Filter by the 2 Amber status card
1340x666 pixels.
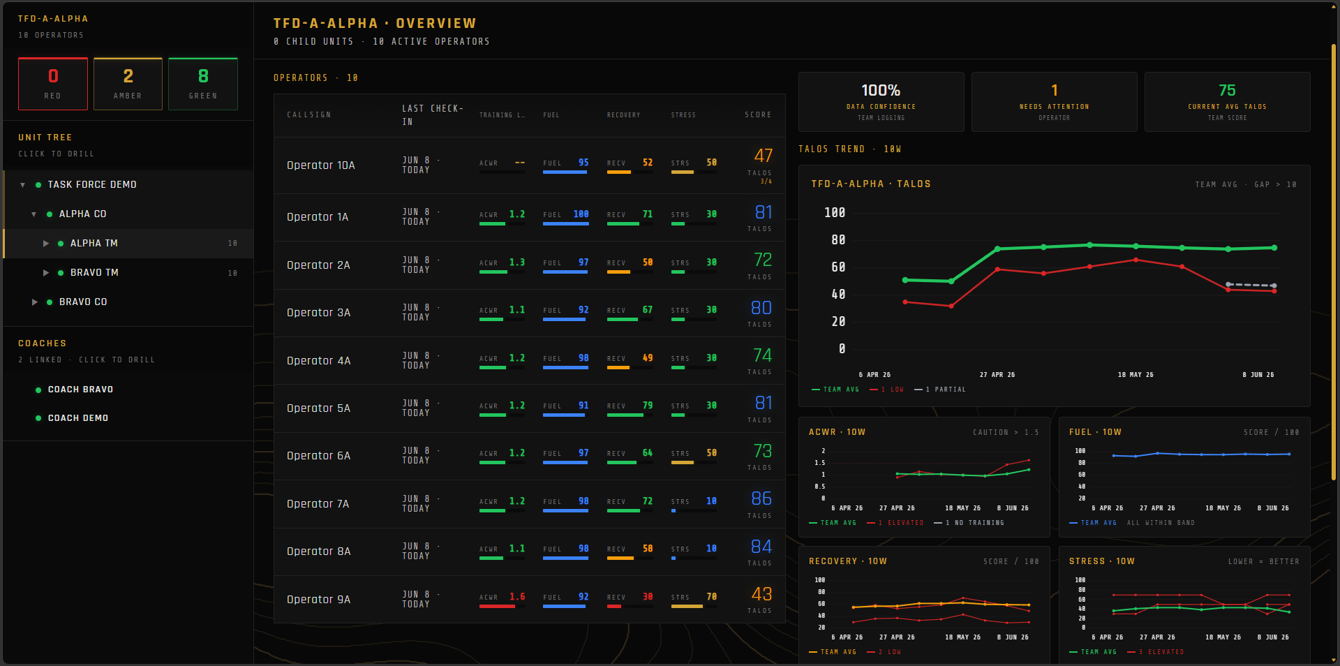point(128,84)
